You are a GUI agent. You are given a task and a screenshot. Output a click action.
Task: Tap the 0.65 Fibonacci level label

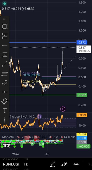(x=32, y=75)
